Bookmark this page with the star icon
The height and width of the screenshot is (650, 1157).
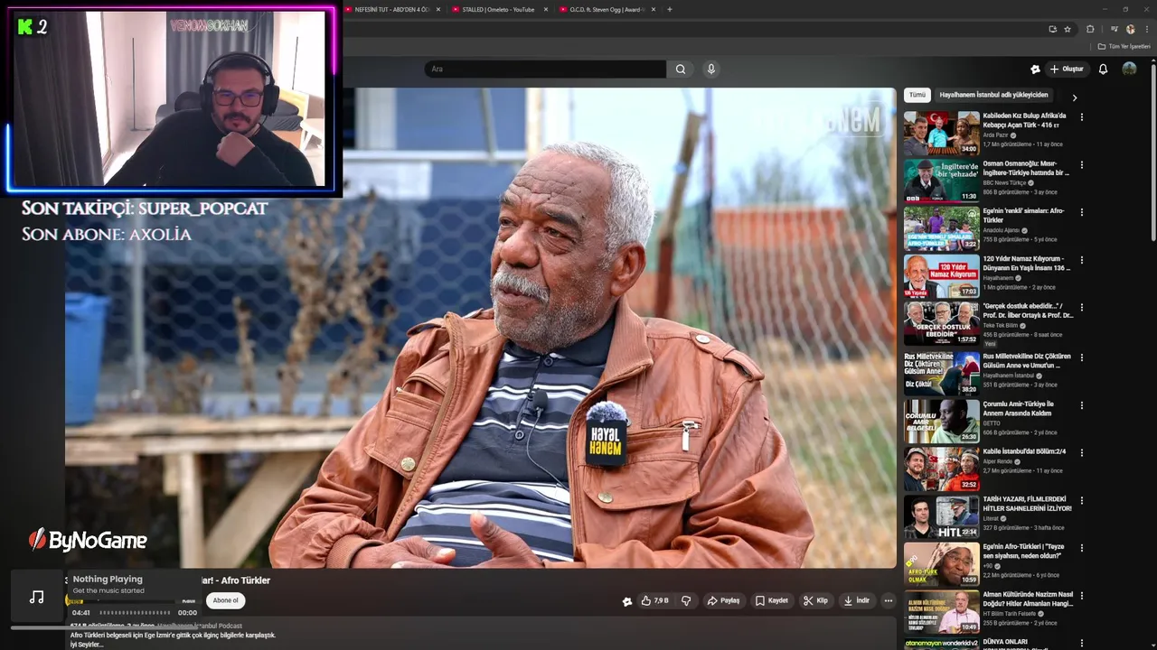point(1068,29)
